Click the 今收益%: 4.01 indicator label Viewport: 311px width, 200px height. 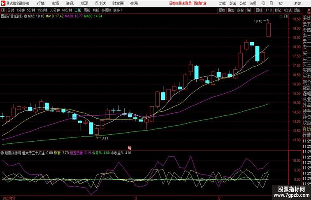[x=121, y=153]
